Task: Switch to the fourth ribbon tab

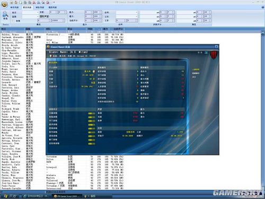Action: point(52,7)
